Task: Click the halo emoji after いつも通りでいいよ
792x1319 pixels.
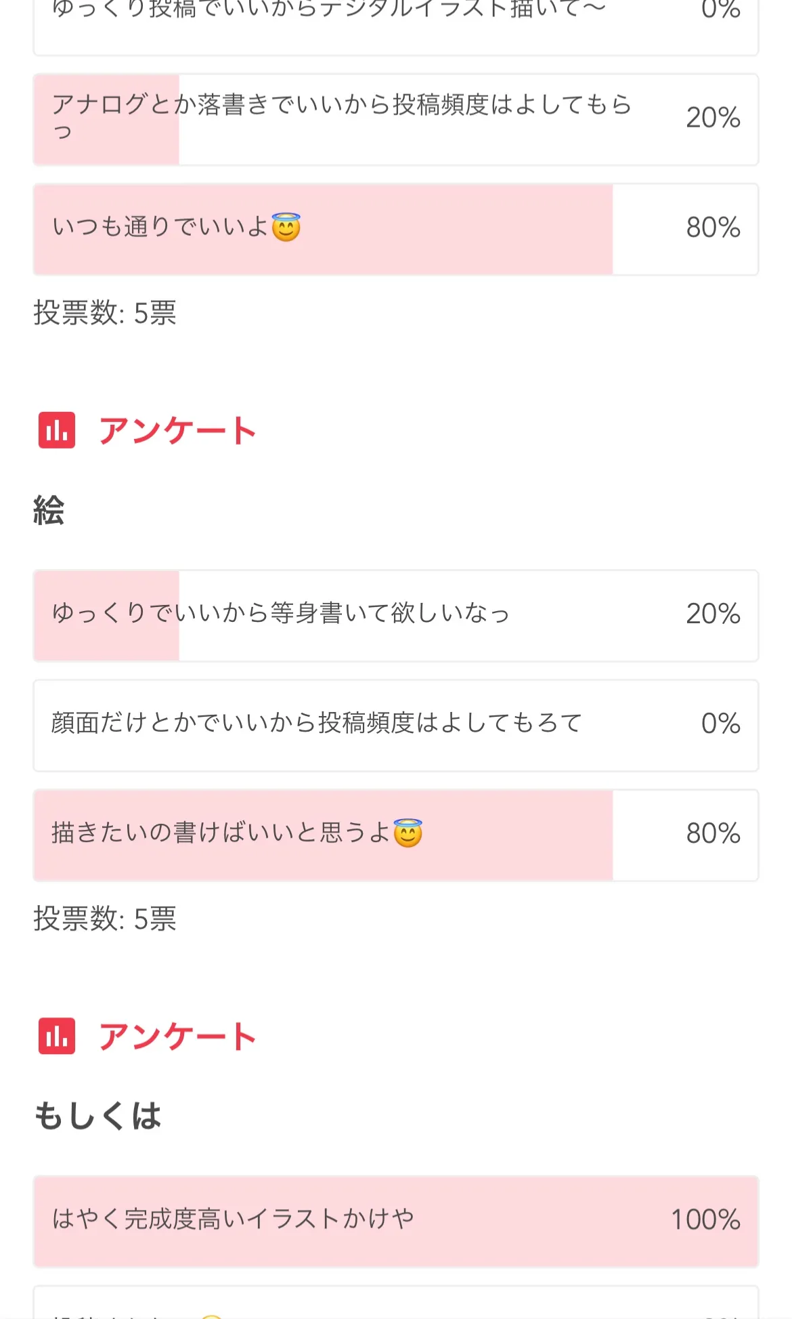Action: click(286, 227)
